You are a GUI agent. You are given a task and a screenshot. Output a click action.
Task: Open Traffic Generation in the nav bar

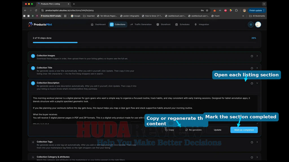tap(141, 24)
